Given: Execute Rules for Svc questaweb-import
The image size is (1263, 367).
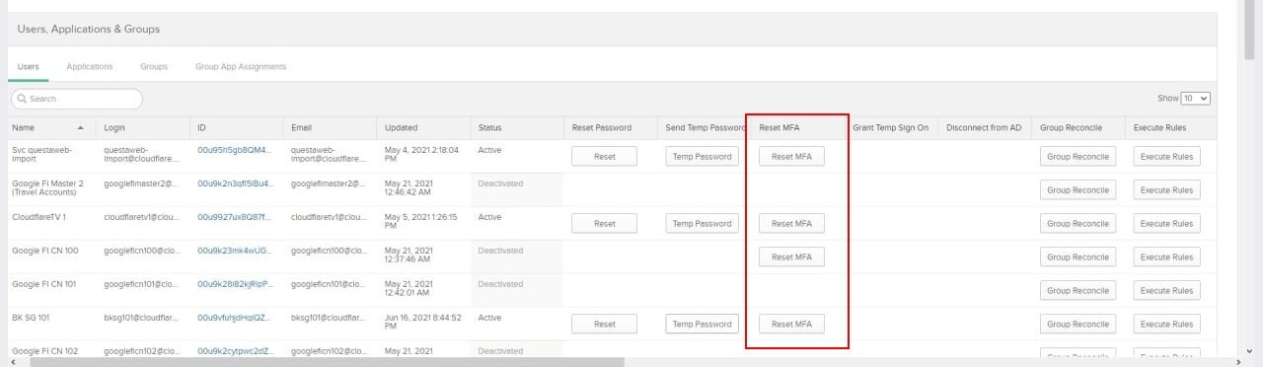Looking at the screenshot, I should click(x=1167, y=157).
